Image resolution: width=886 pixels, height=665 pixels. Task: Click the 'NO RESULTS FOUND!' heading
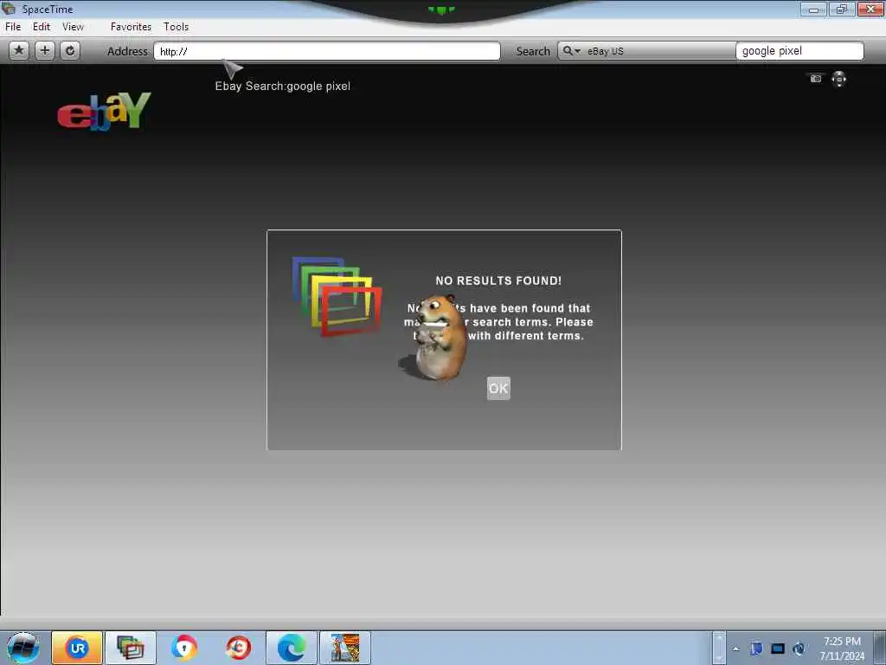pyautogui.click(x=498, y=281)
